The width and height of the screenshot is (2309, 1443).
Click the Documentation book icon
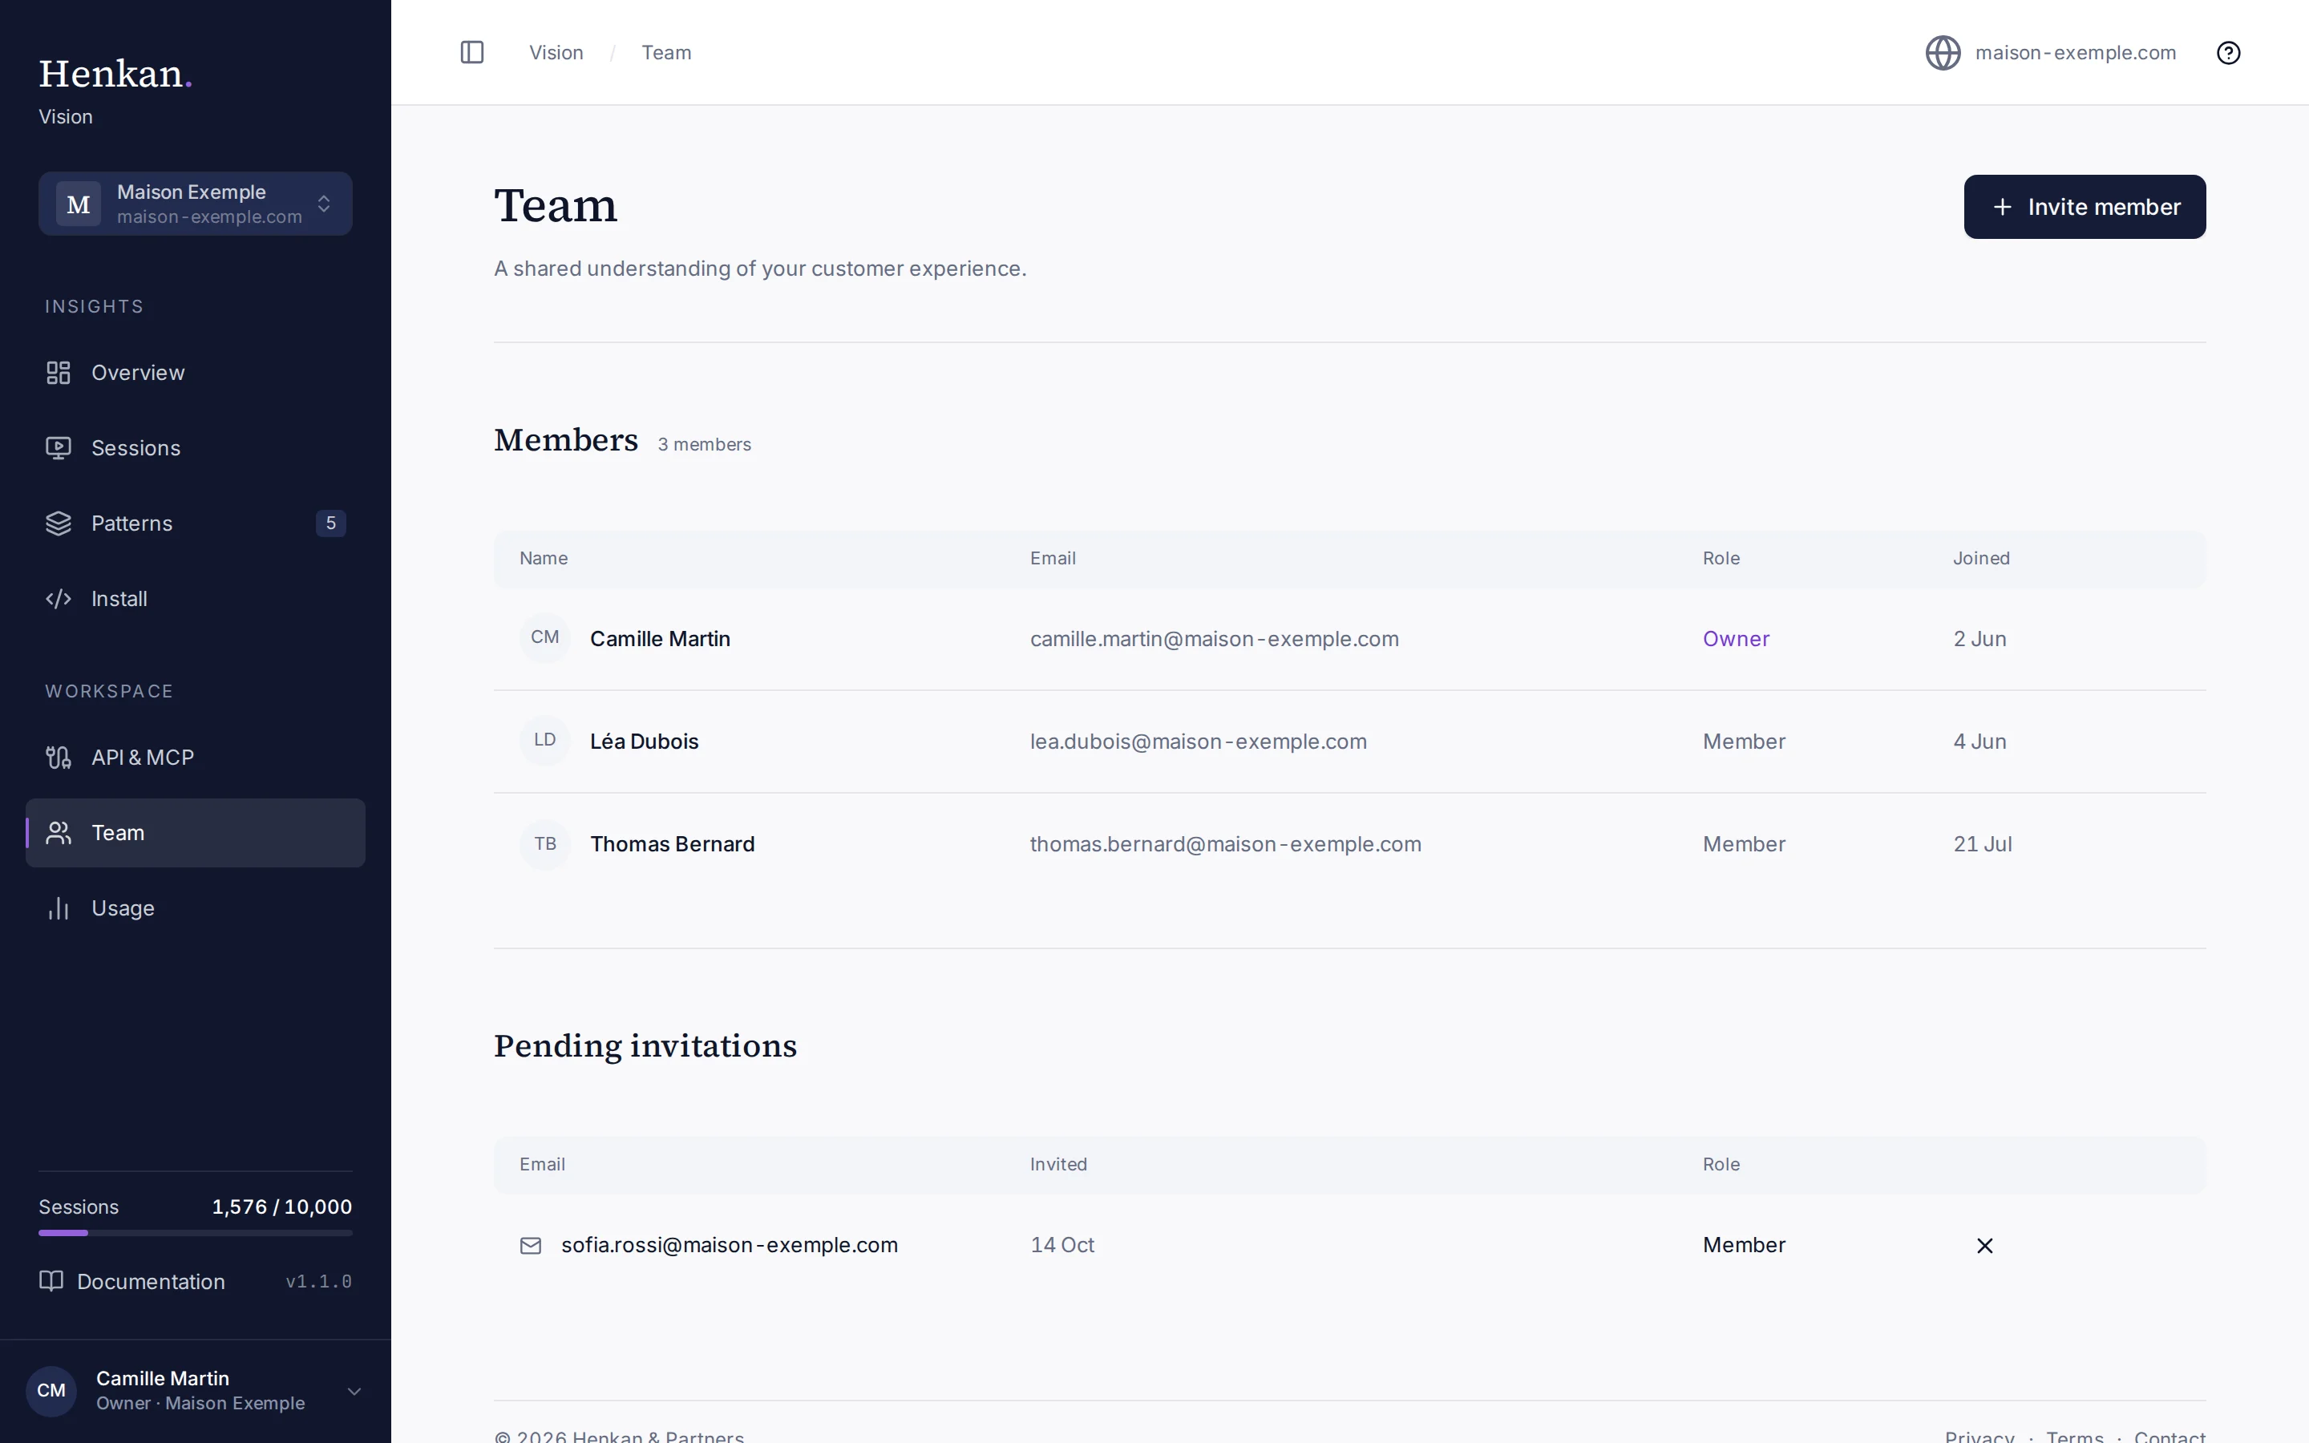(x=51, y=1281)
